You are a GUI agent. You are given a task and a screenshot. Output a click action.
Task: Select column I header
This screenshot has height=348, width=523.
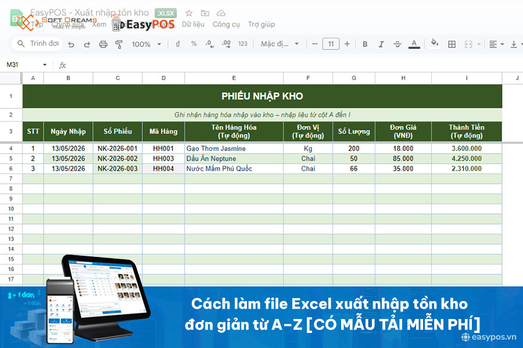click(467, 78)
